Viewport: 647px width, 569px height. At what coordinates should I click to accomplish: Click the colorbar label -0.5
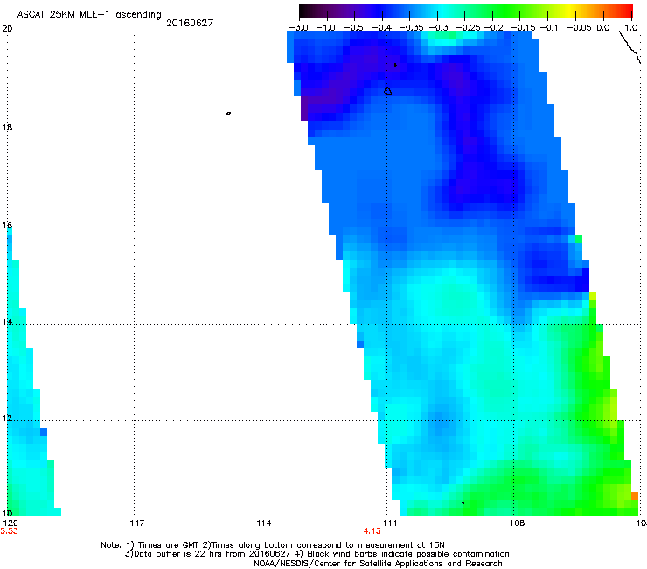pos(353,28)
